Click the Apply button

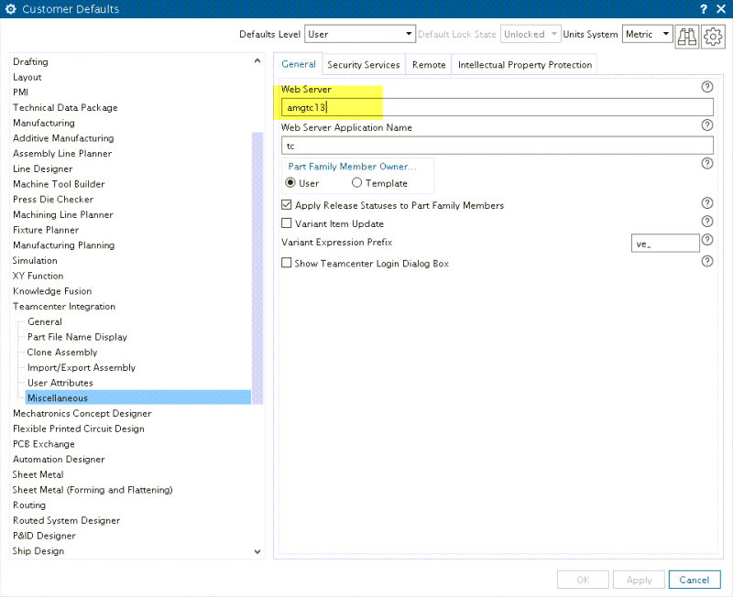click(639, 580)
